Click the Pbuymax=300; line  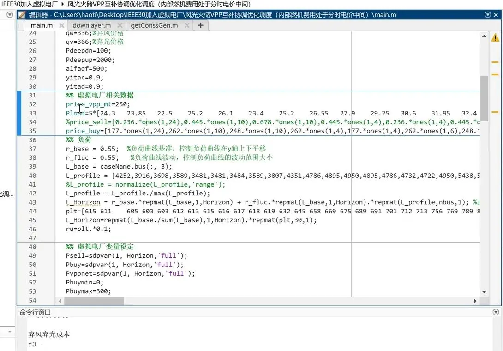[x=88, y=291]
